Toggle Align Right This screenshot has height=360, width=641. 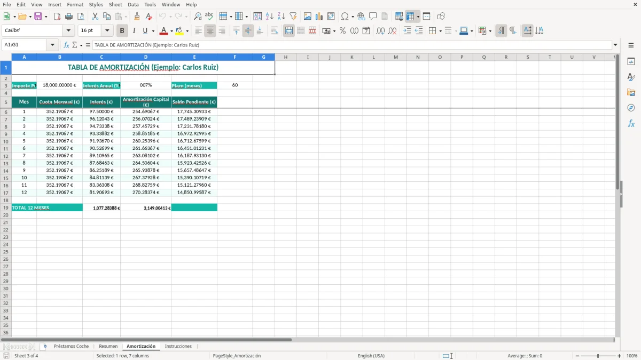[x=222, y=31]
